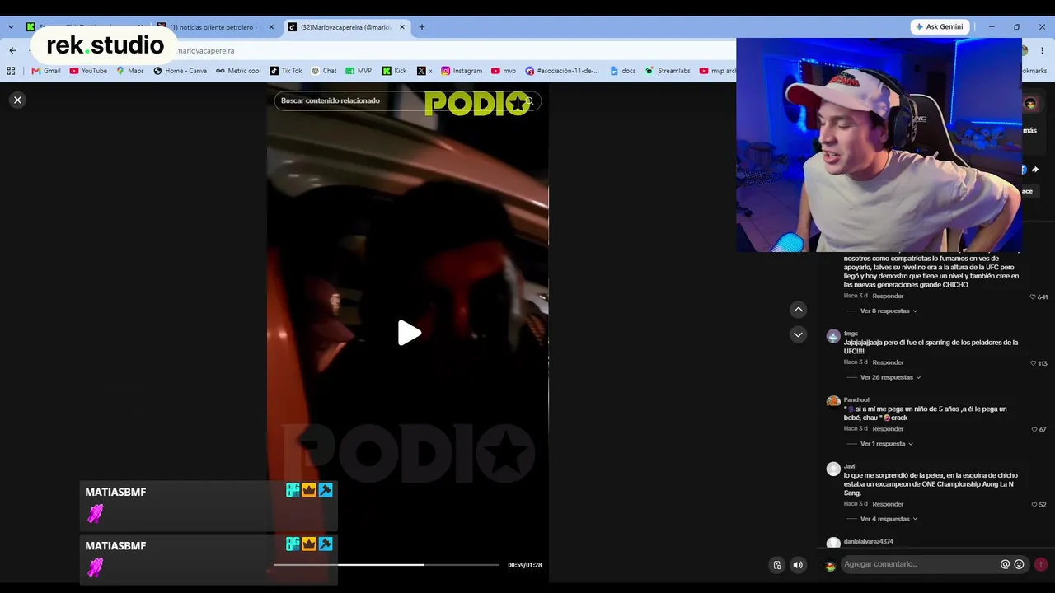Image resolution: width=1055 pixels, height=593 pixels.
Task: Open the Tik Tok bookmark
Action: pos(286,71)
